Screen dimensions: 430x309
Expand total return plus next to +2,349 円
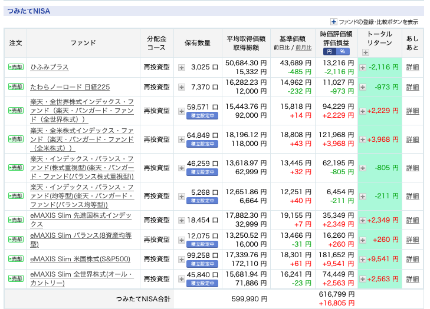tap(363, 220)
